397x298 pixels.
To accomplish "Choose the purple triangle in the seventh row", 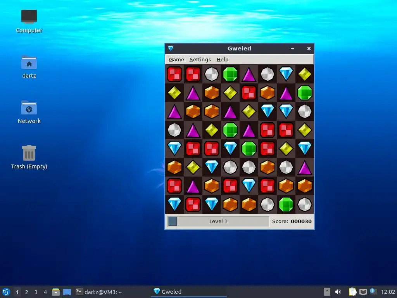I will [x=193, y=187].
